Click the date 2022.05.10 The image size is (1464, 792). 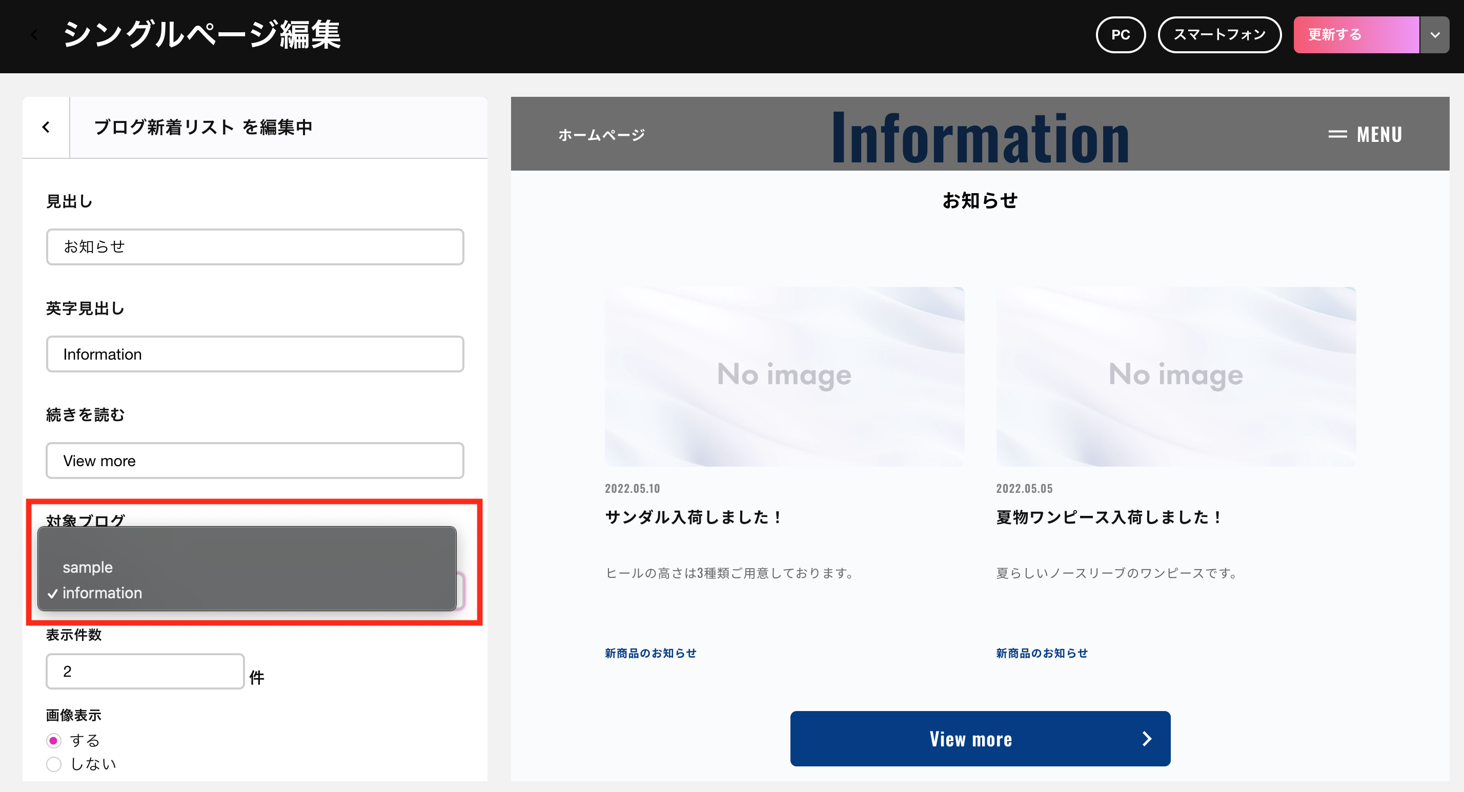(632, 488)
